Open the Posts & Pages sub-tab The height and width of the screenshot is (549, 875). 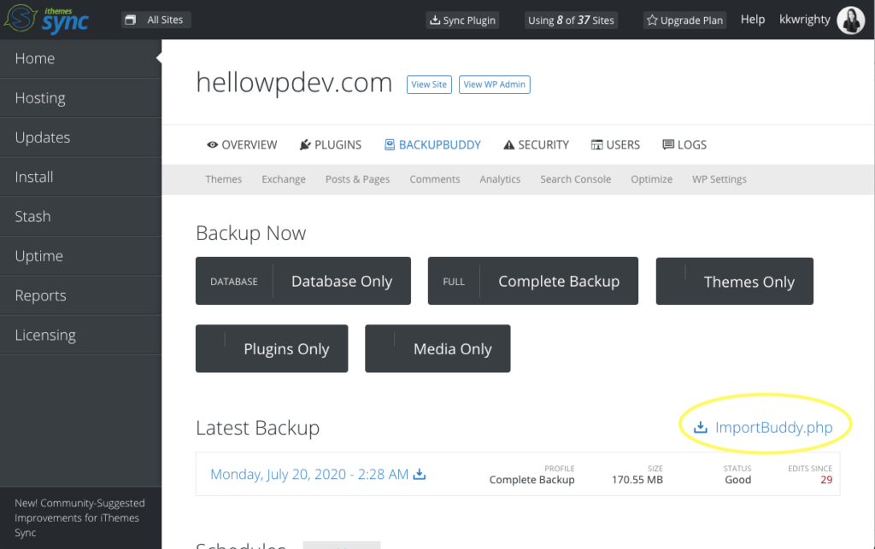tap(358, 179)
